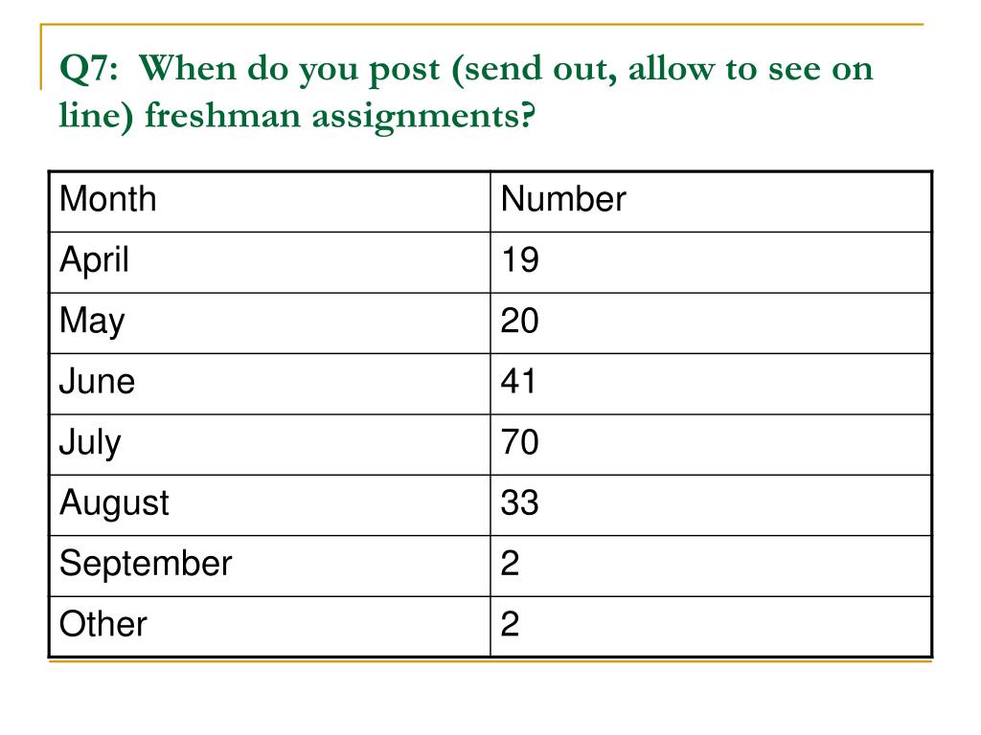981x735 pixels.
Task: Select the "Month" column header cell
Action: tap(107, 200)
